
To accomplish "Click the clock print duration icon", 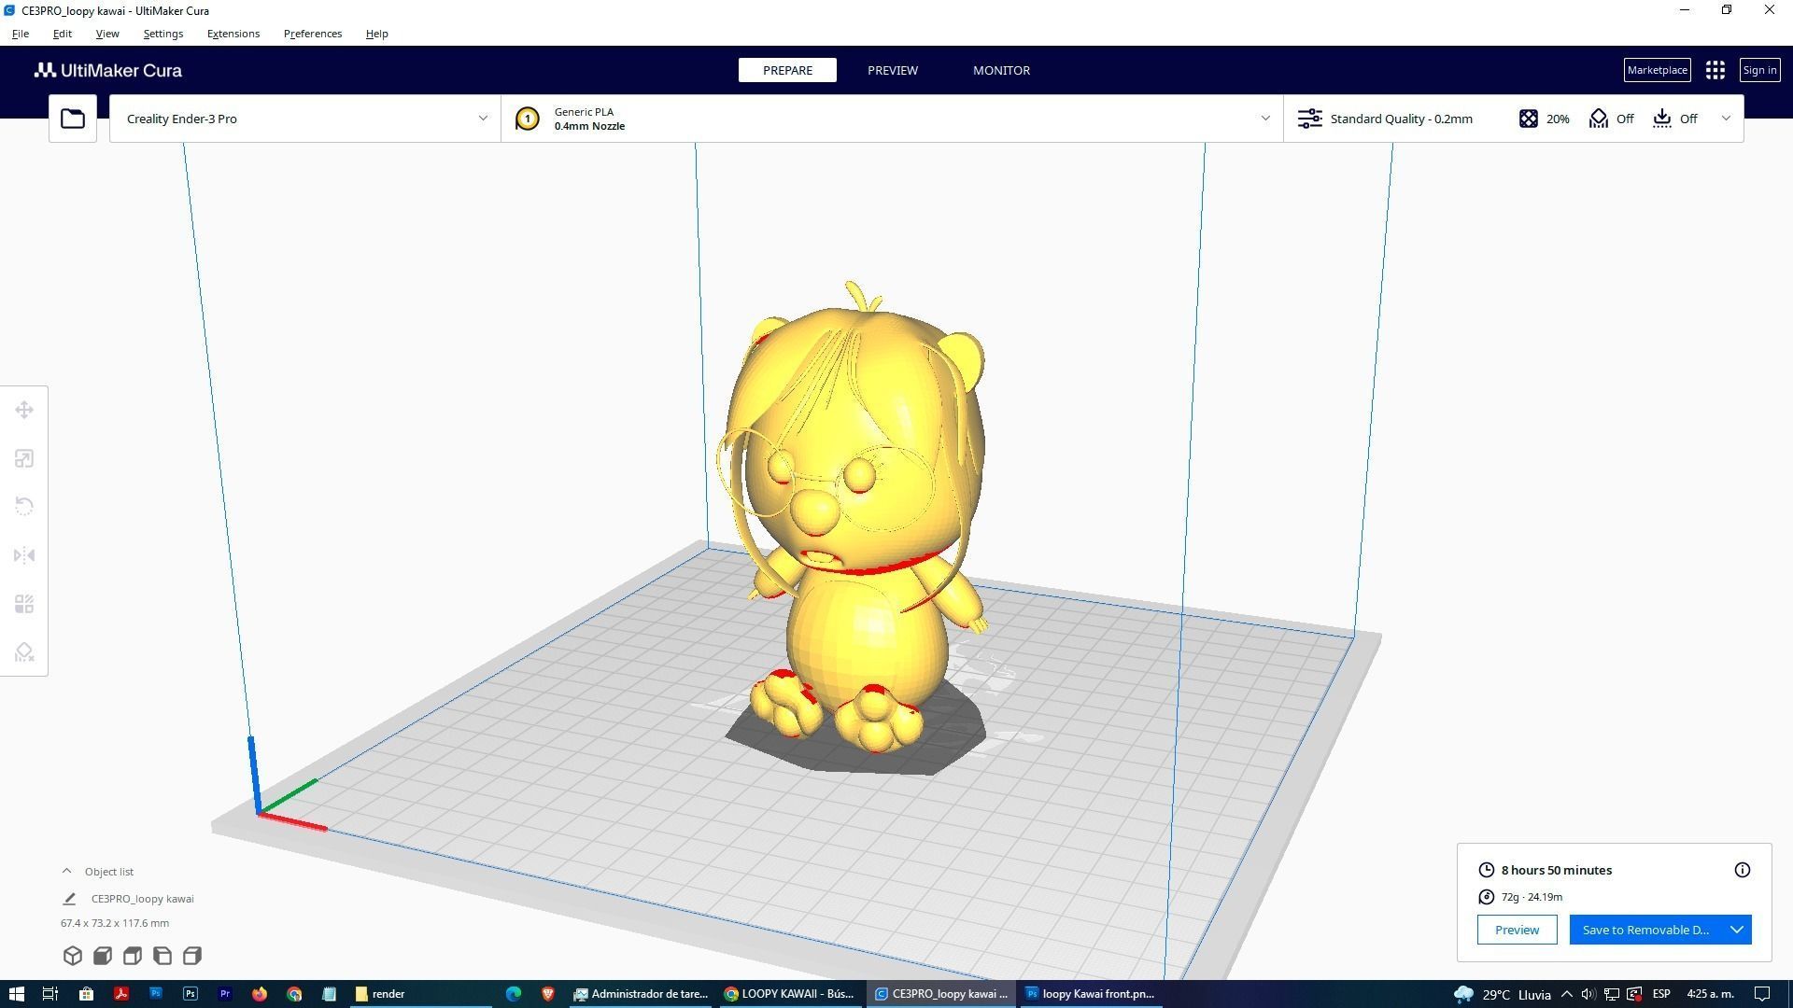I will click(1487, 870).
